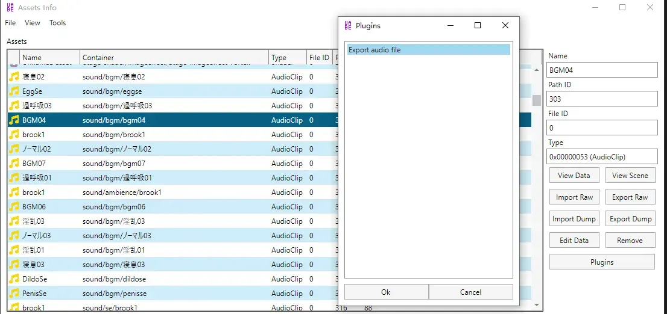The height and width of the screenshot is (314, 667).
Task: Click the AudioClip type cell in EggSe row
Action: point(287,91)
